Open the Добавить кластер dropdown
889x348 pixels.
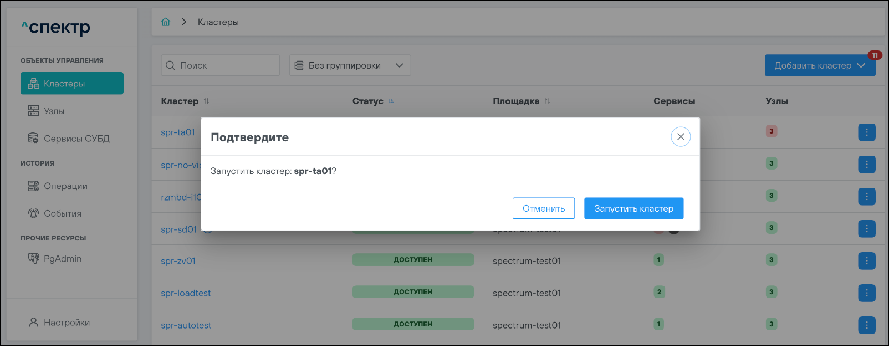pos(820,65)
